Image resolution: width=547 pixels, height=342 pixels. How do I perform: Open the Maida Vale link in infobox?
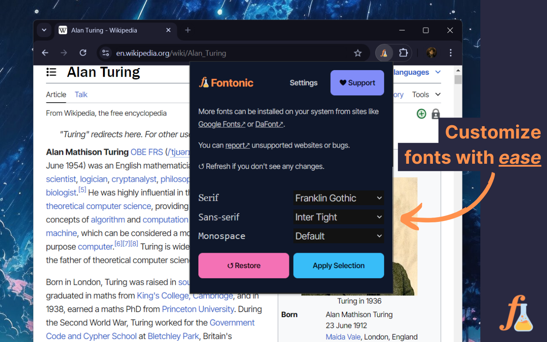(x=343, y=337)
